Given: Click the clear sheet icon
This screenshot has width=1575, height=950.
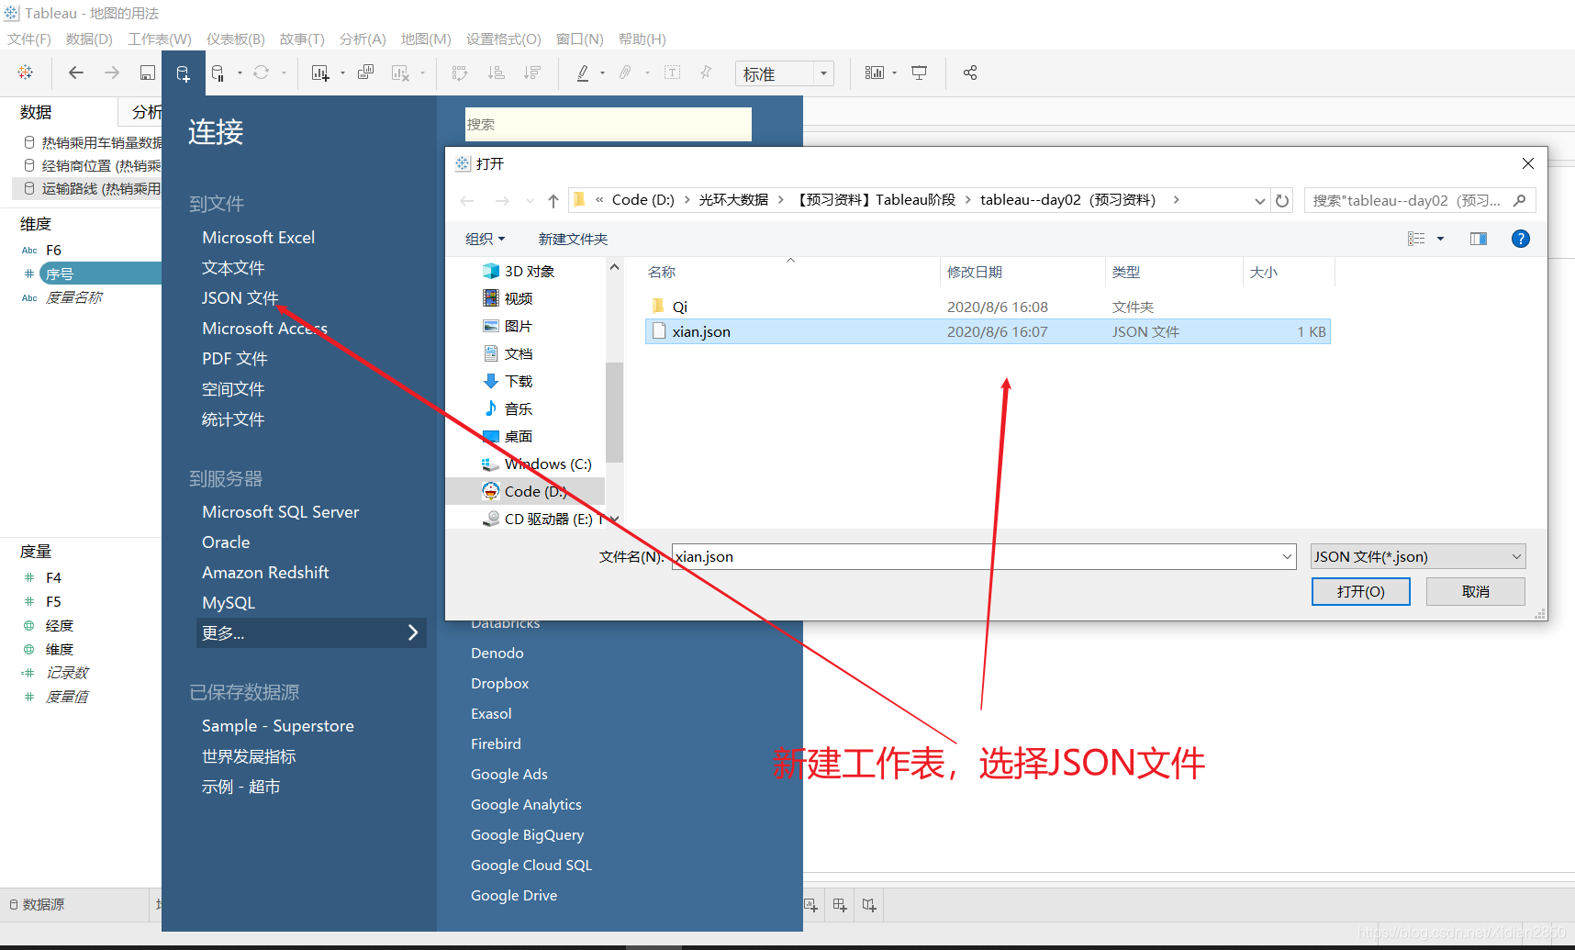Looking at the screenshot, I should (400, 73).
